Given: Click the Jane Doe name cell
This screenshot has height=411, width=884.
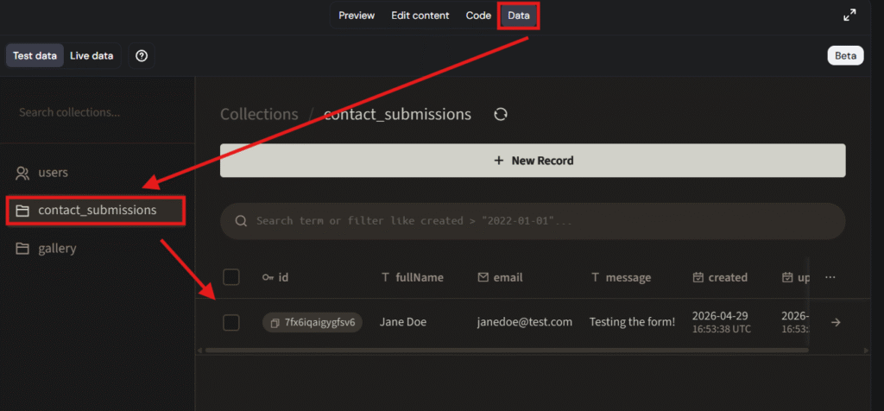Looking at the screenshot, I should tap(403, 322).
